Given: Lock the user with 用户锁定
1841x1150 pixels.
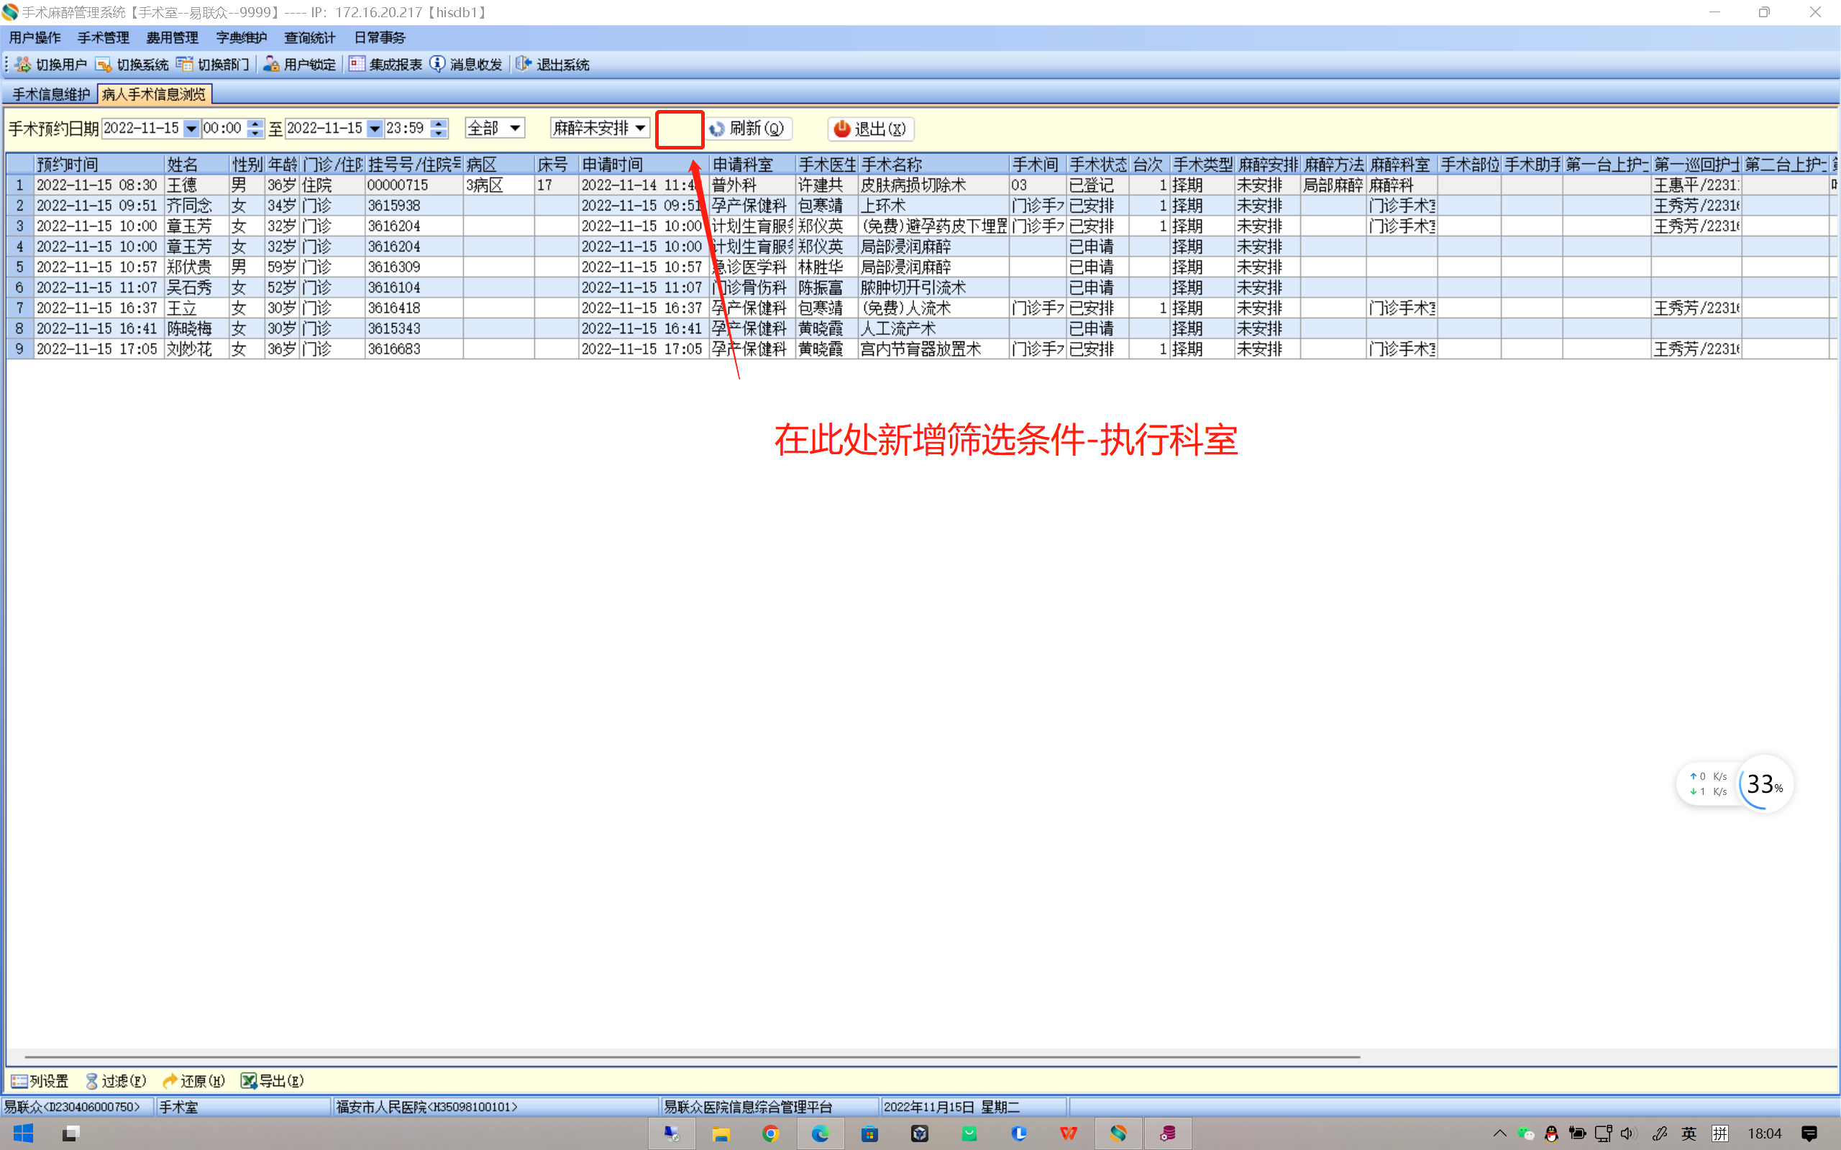Looking at the screenshot, I should [x=299, y=65].
